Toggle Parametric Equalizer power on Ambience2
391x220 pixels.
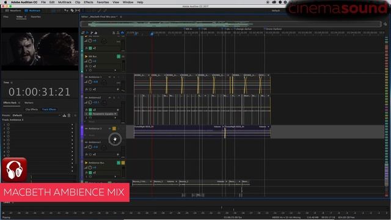[90, 114]
